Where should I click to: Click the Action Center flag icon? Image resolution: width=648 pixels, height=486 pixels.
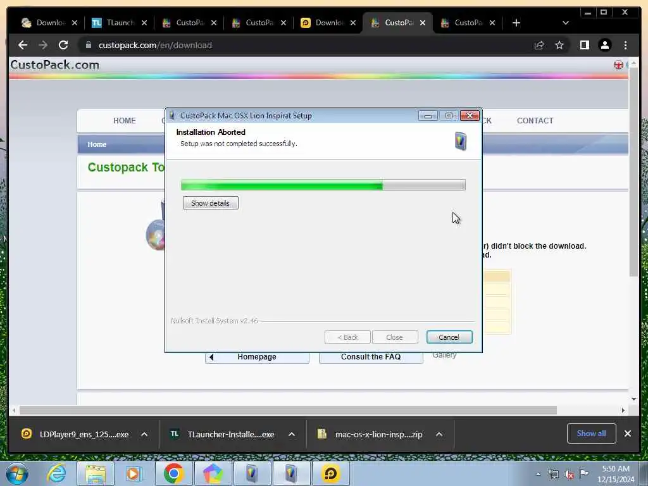tap(583, 473)
